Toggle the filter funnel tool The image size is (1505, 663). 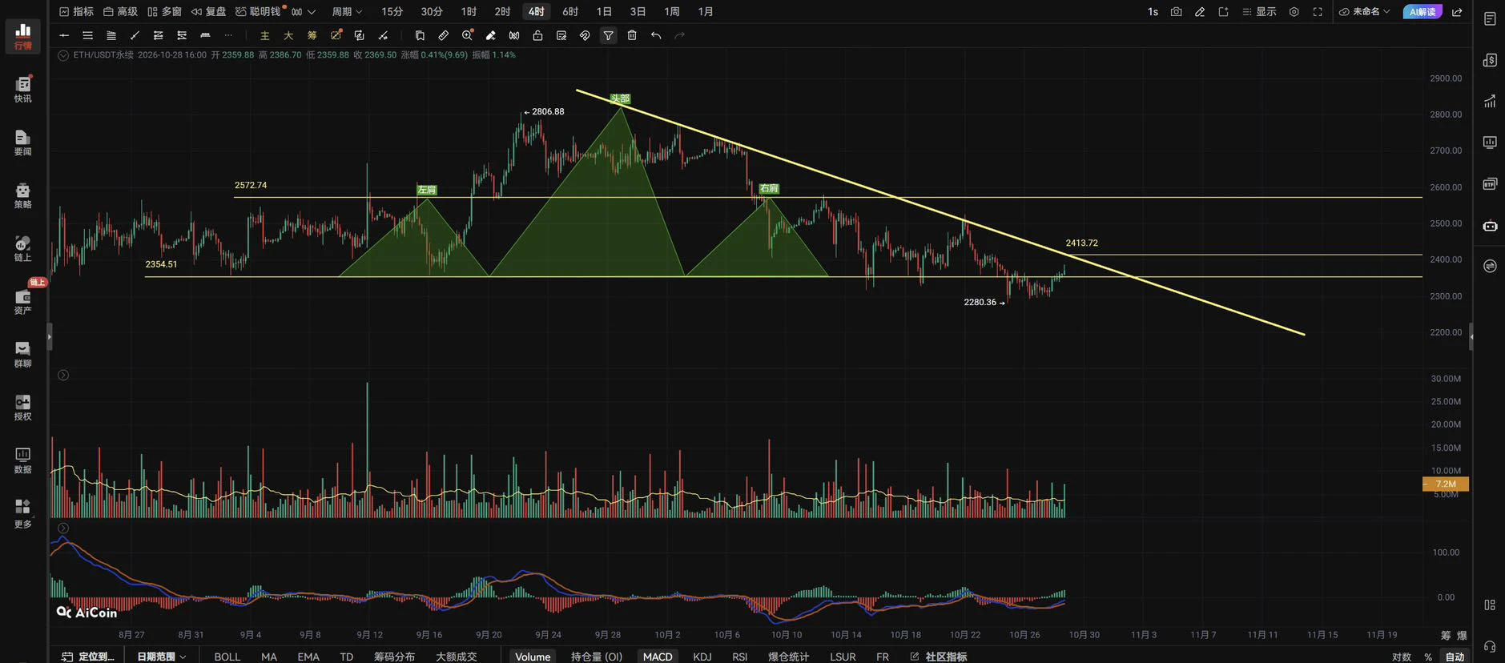(x=609, y=35)
